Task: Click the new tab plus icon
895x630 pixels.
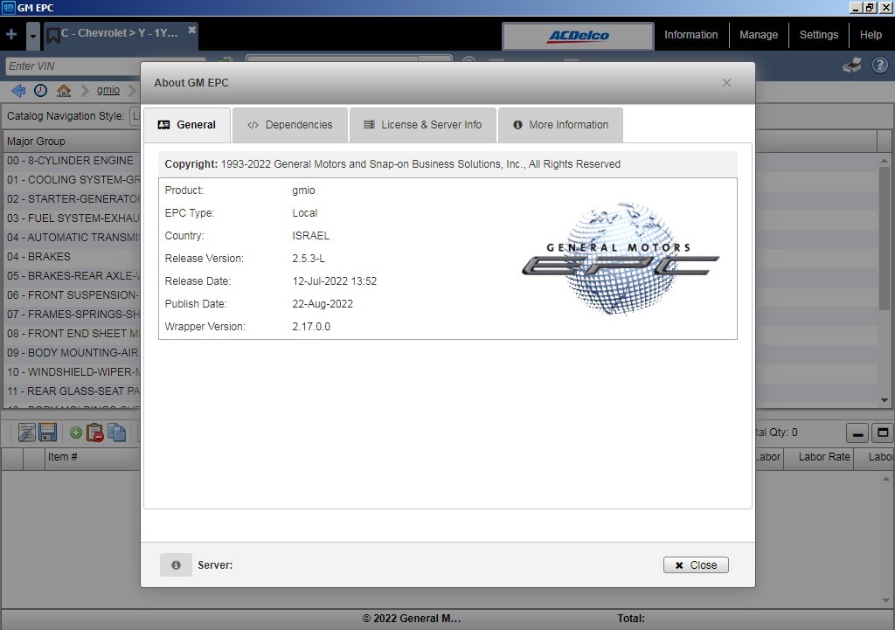Action: pos(11,35)
